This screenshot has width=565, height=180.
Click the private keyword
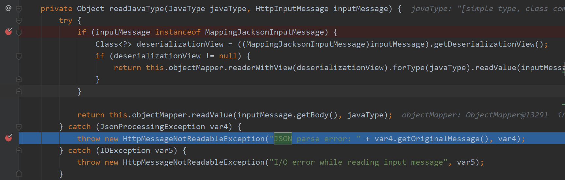tap(57, 9)
